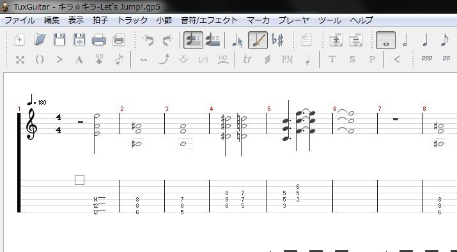The width and height of the screenshot is (457, 252).
Task: Activate selection mode note-with-cursor icon
Action: pyautogui.click(x=238, y=40)
